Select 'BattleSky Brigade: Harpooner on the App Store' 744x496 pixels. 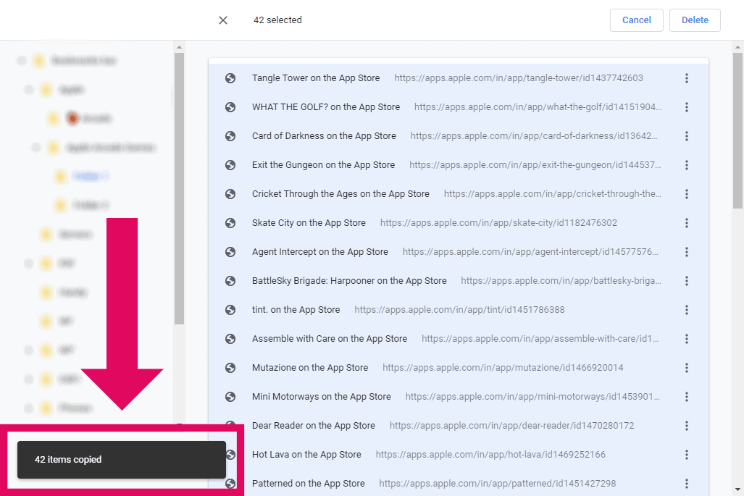pyautogui.click(x=349, y=281)
